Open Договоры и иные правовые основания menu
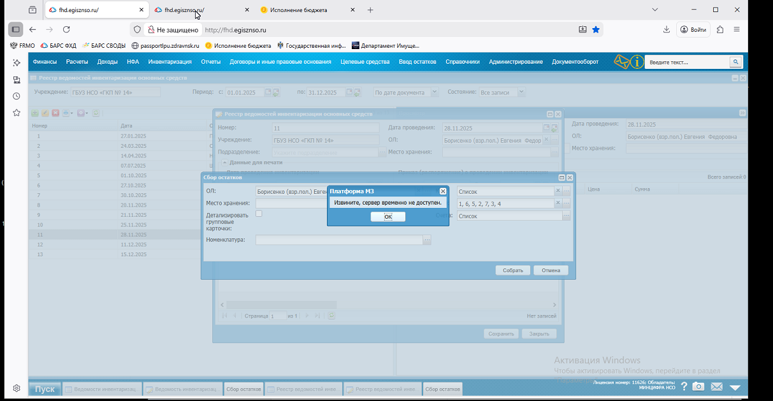This screenshot has height=401, width=773. point(280,62)
